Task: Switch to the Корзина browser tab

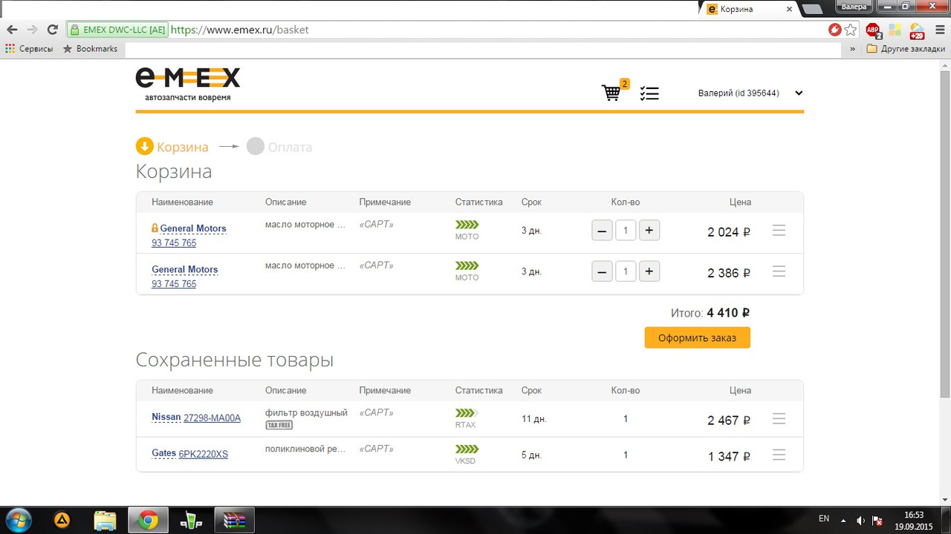Action: [x=748, y=9]
